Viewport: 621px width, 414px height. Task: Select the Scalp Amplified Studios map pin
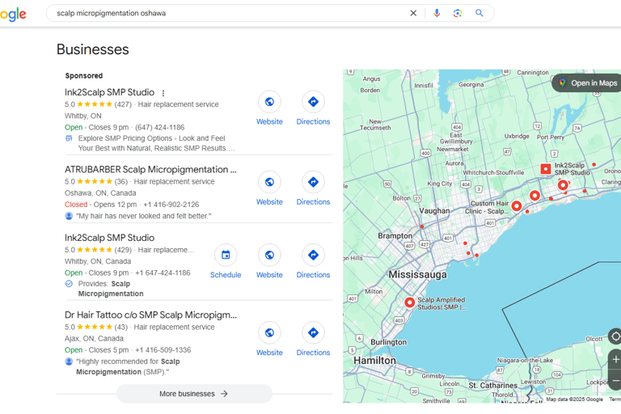[409, 302]
